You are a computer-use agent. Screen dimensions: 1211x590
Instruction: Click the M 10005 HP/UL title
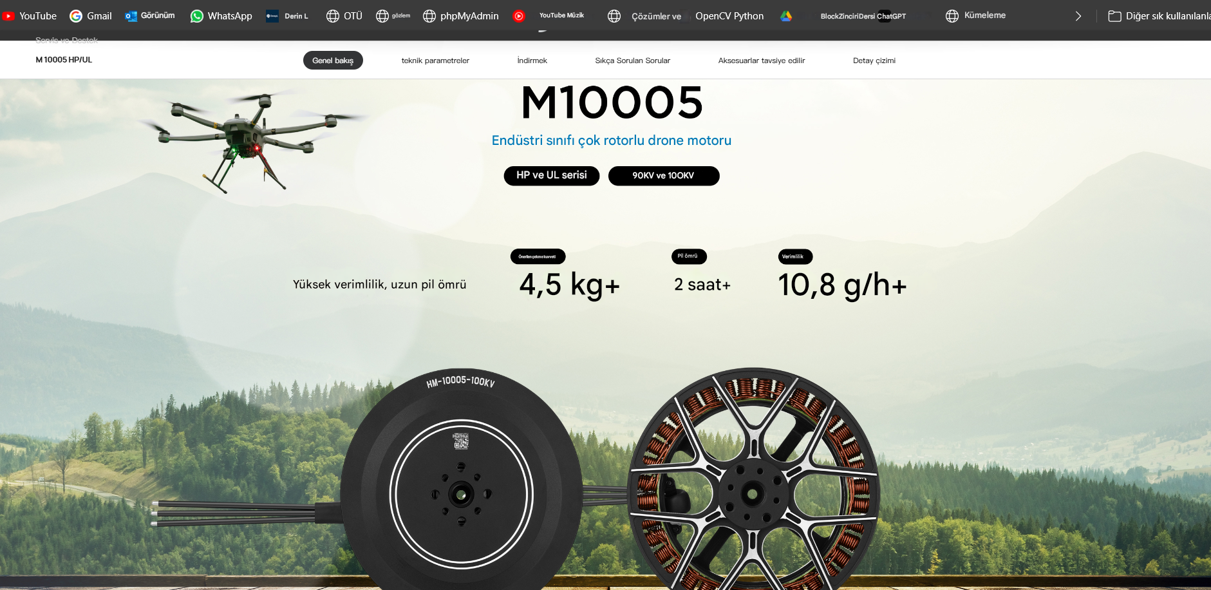64,60
